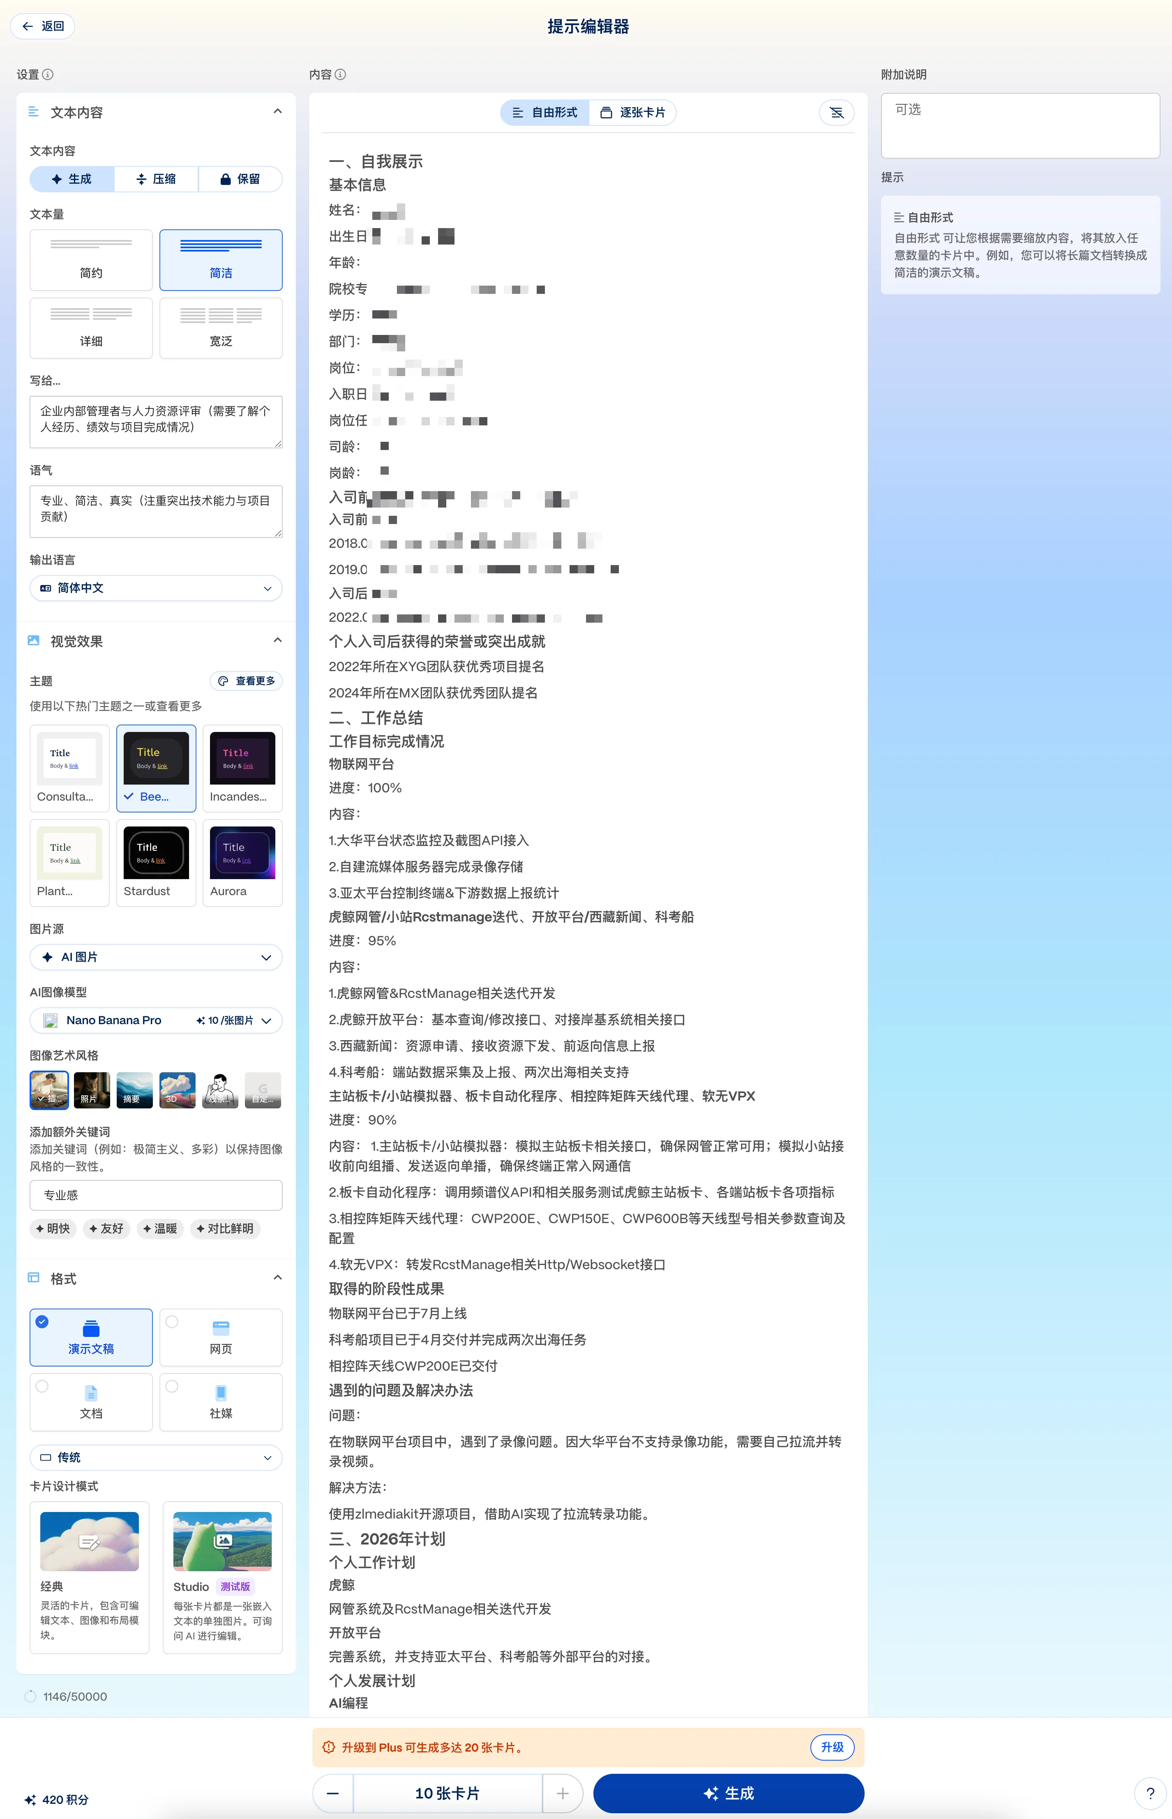Open the AI 图片 image source dropdown
This screenshot has height=1819, width=1172.
[156, 958]
